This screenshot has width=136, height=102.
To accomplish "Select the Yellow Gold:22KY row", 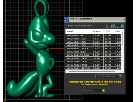I will click(x=93, y=52).
